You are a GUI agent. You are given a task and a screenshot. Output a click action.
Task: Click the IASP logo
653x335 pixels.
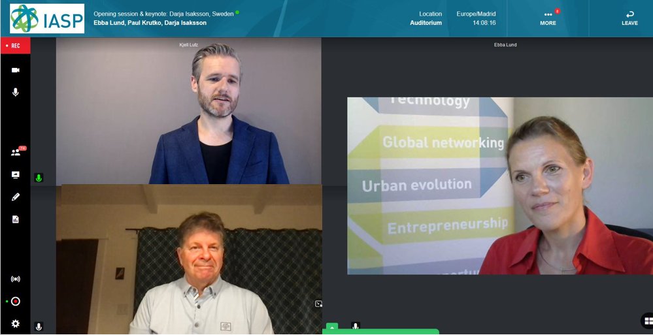point(47,19)
